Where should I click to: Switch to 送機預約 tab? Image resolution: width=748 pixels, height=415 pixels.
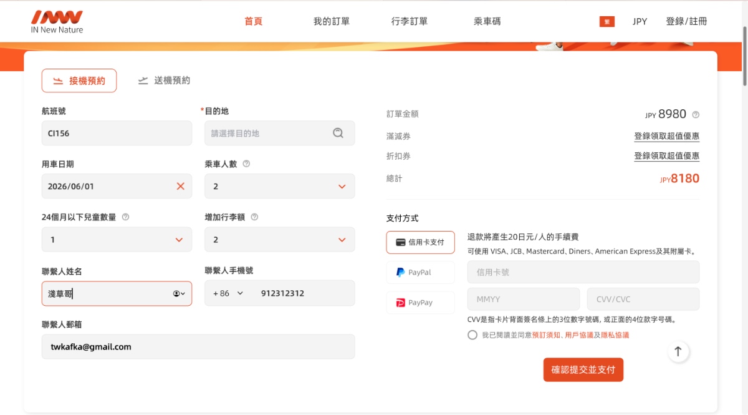(x=165, y=81)
